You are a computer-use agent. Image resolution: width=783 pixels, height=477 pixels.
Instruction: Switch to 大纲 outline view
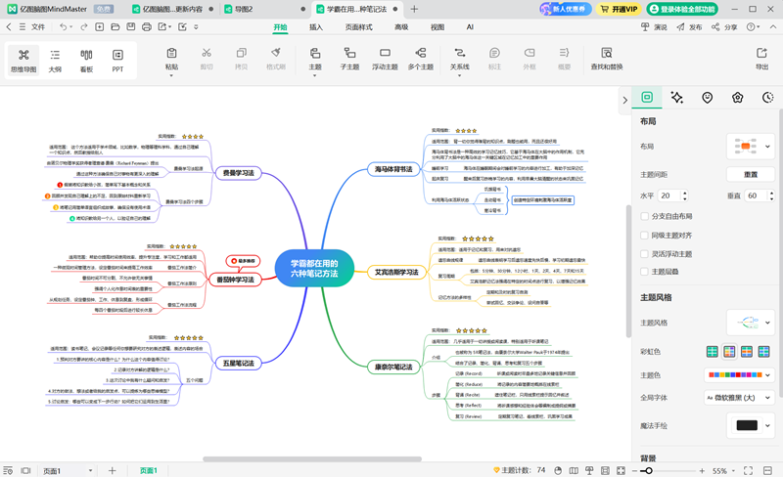[56, 59]
